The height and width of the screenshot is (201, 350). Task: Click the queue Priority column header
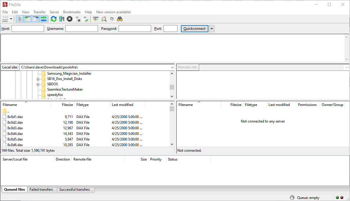(x=157, y=159)
